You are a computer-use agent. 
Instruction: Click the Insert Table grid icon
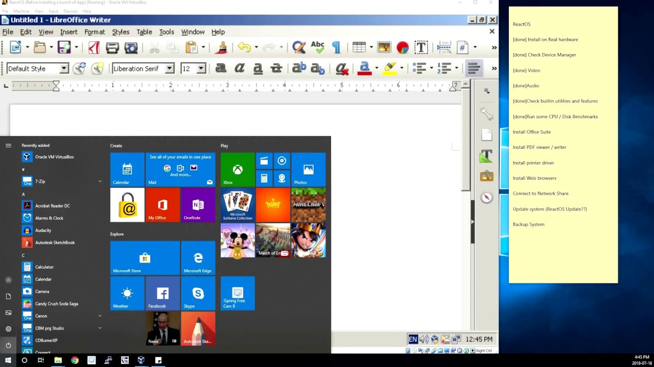pos(359,47)
